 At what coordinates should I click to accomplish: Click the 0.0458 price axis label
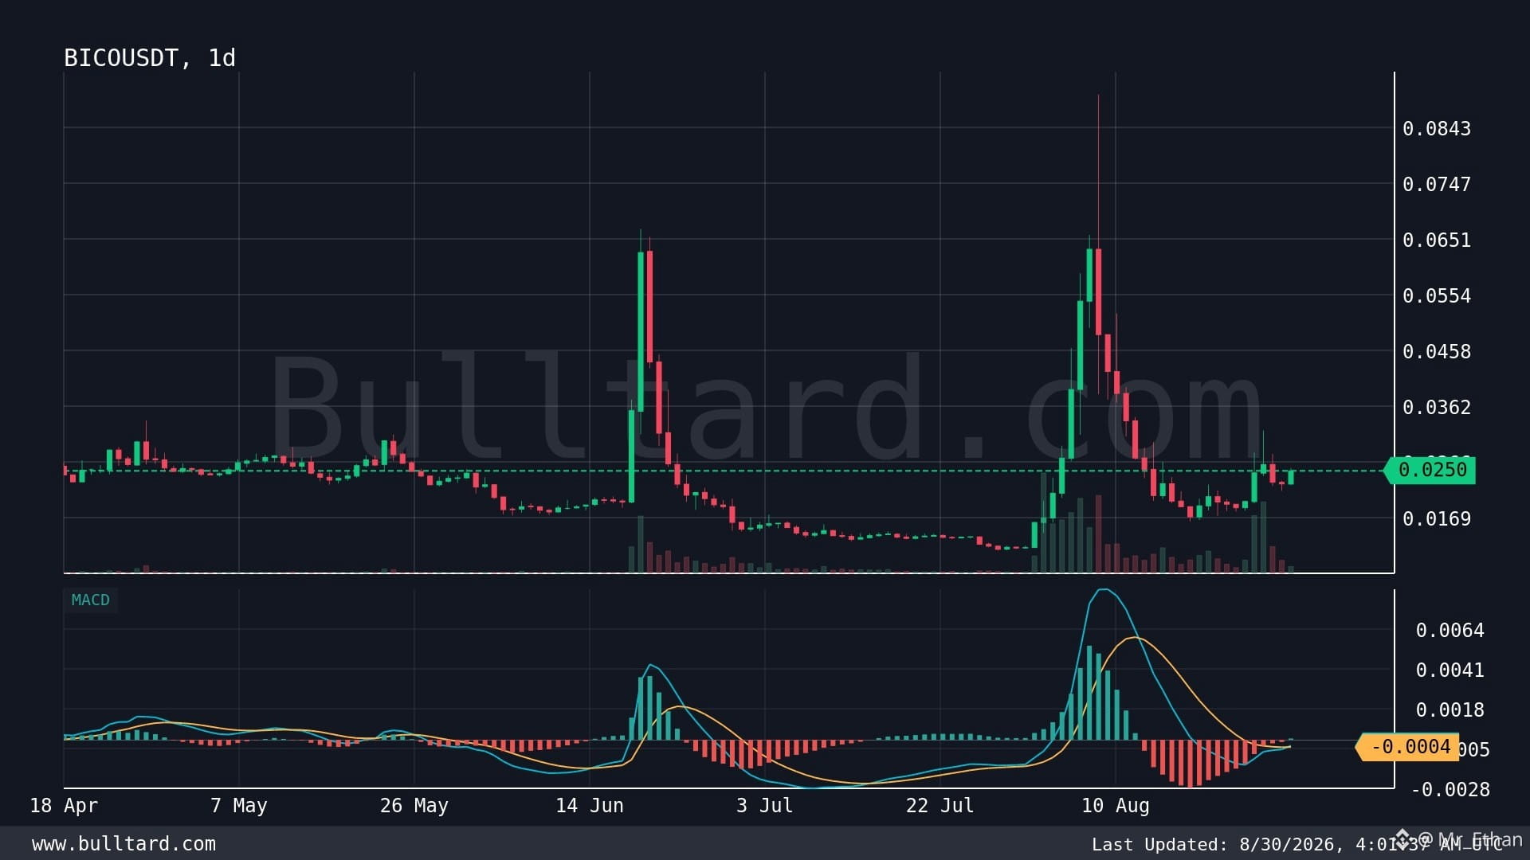click(x=1437, y=352)
